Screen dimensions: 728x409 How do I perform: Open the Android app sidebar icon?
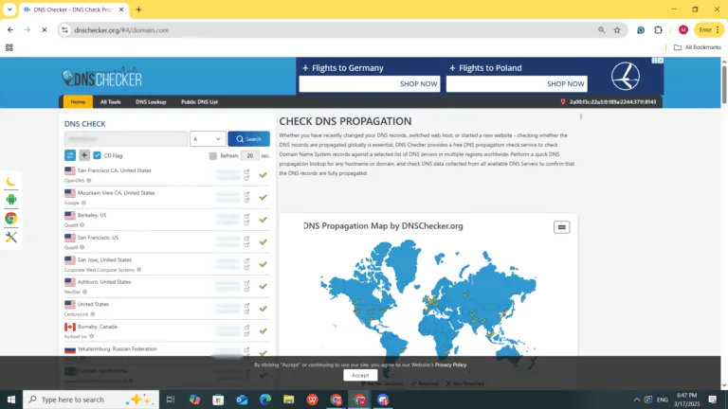pos(11,200)
